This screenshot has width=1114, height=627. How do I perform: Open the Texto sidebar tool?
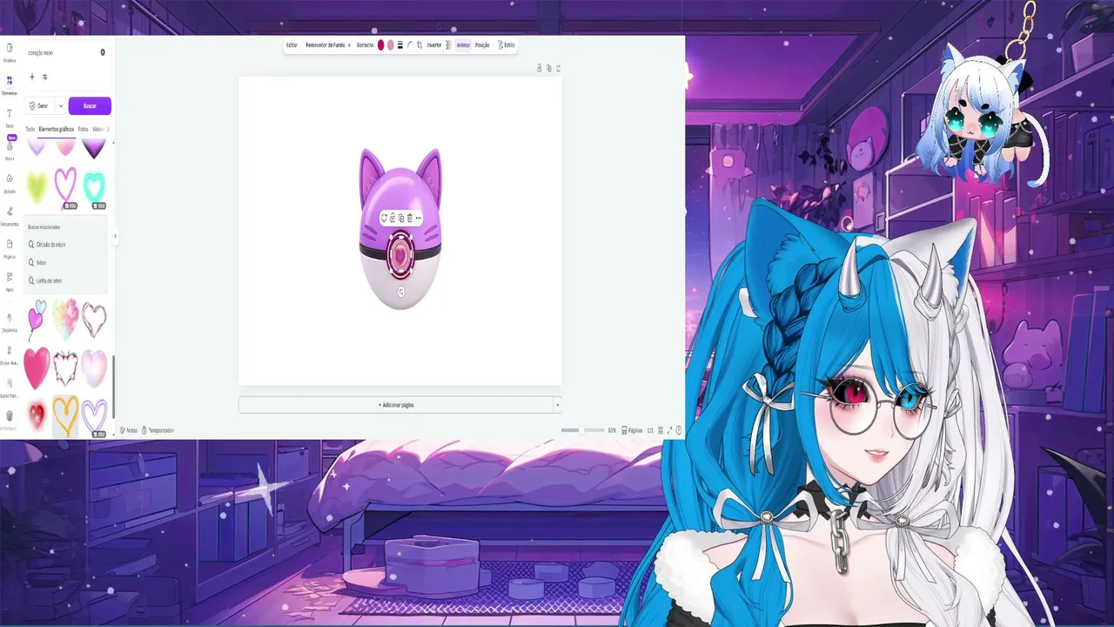click(10, 118)
